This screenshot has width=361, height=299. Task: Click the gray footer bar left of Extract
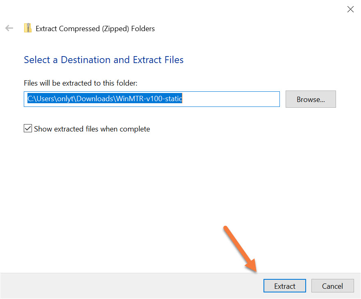[123, 286]
